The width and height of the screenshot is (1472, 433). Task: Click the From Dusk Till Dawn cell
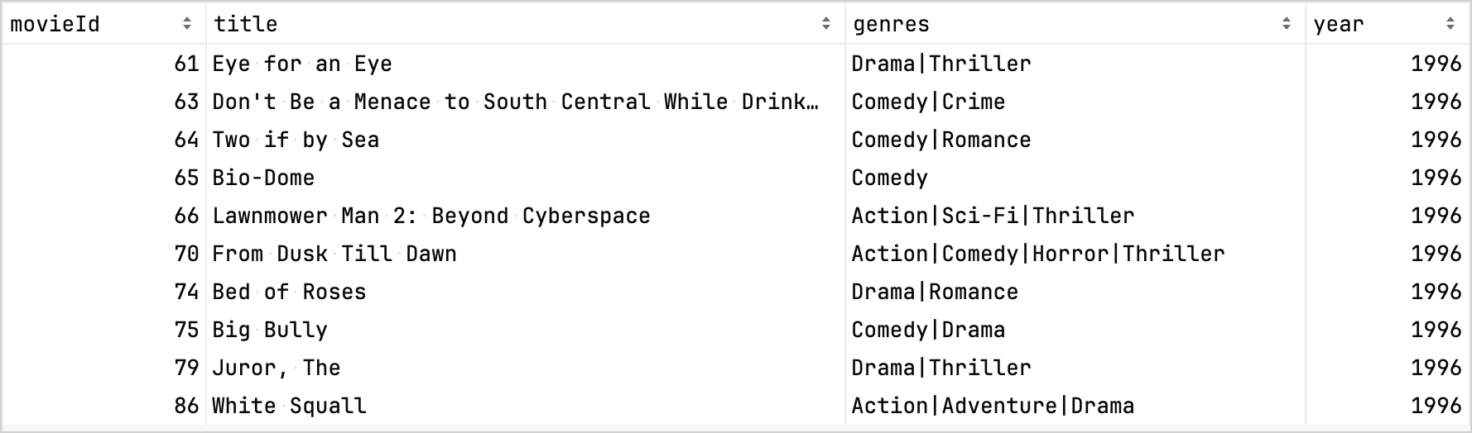pyautogui.click(x=334, y=254)
